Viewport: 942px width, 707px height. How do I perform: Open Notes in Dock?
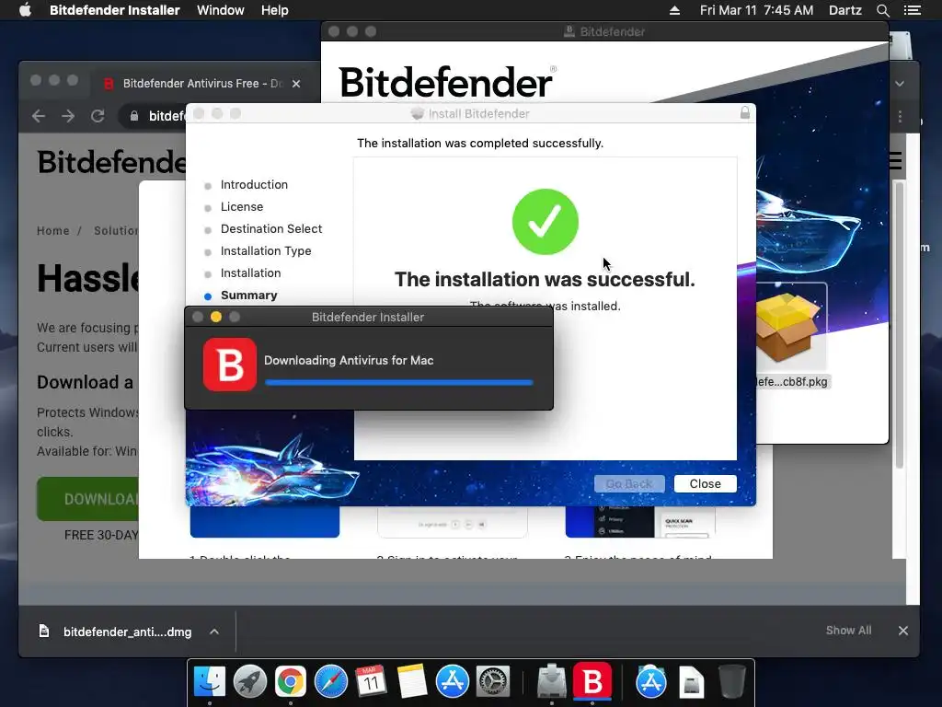(x=412, y=681)
